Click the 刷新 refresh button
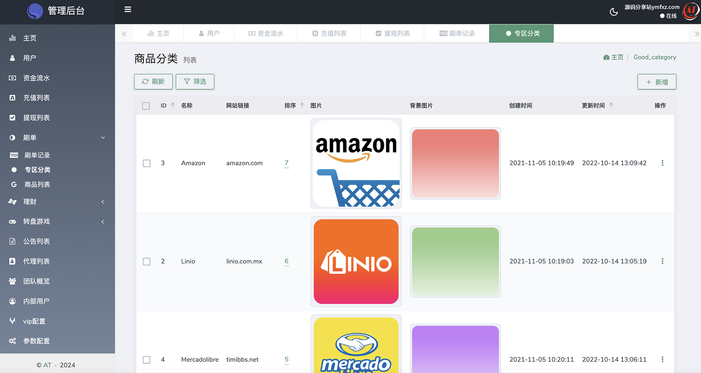This screenshot has height=373, width=701. coord(153,81)
